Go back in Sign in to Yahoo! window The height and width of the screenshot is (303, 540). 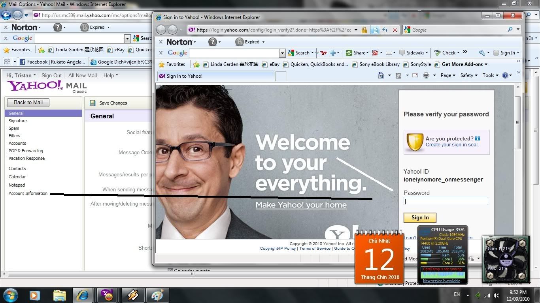coord(161,30)
